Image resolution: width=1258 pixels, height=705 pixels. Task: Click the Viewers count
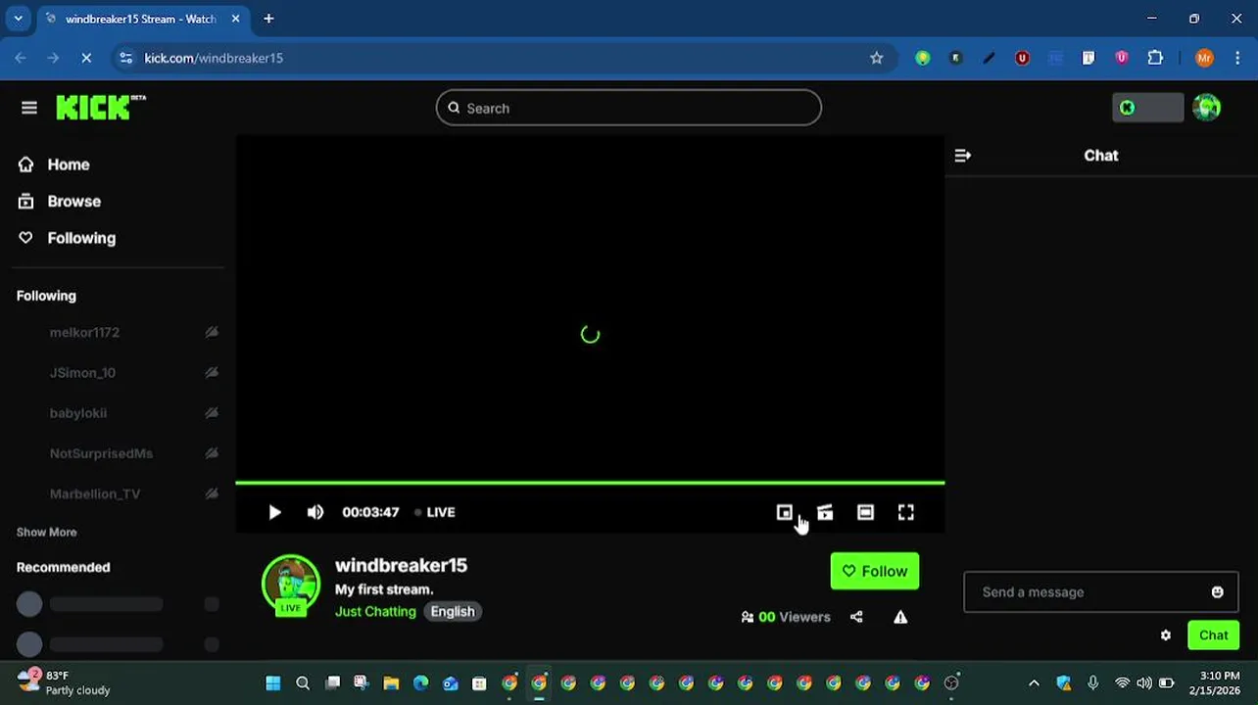click(786, 617)
